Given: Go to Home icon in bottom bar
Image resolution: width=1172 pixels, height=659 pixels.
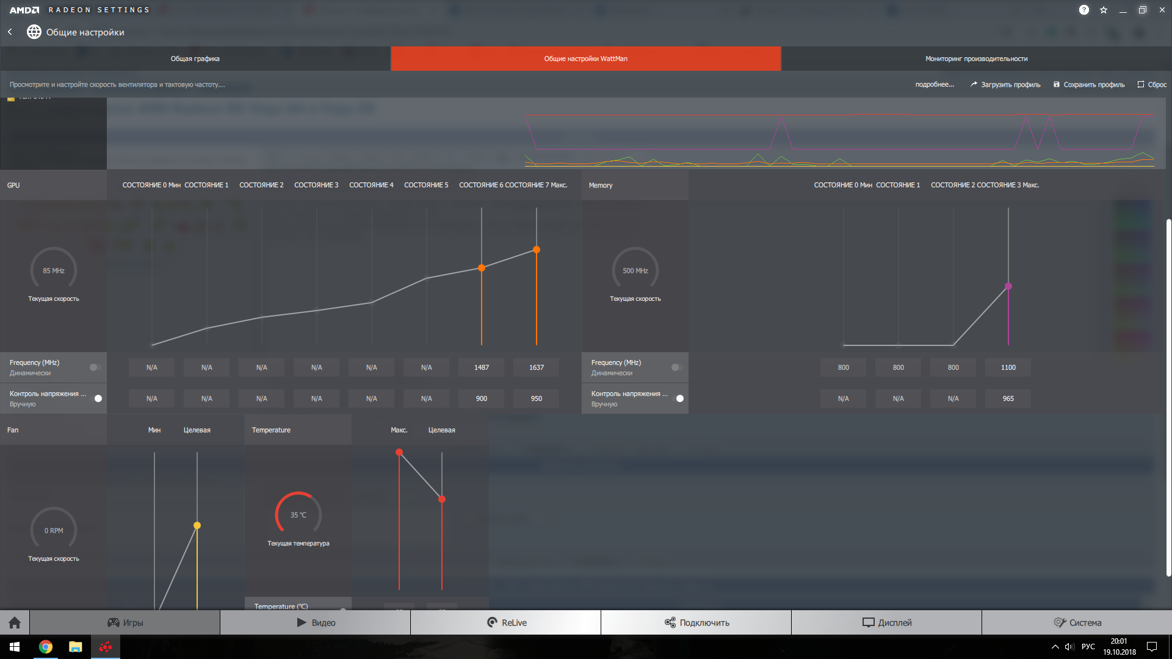Looking at the screenshot, I should tap(15, 622).
